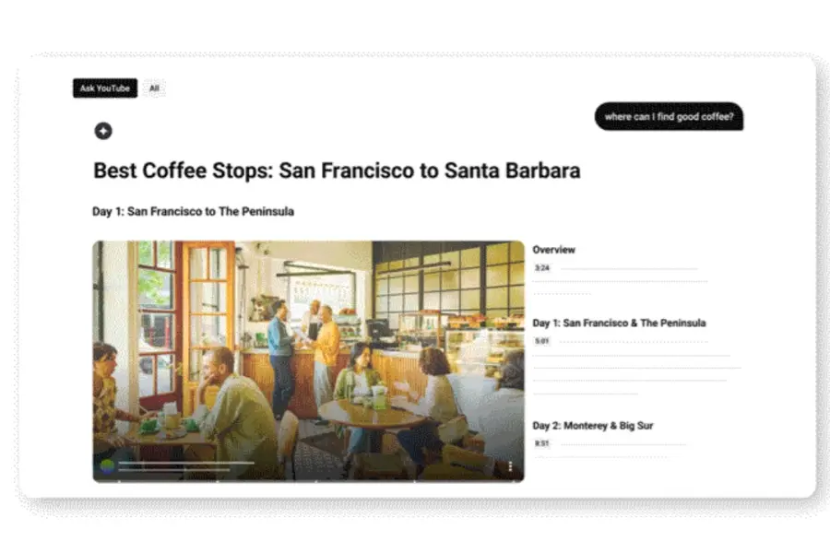Screen dimensions: 830x553
Task: Jump to the 5:01 timestamp chip
Action: 542,341
